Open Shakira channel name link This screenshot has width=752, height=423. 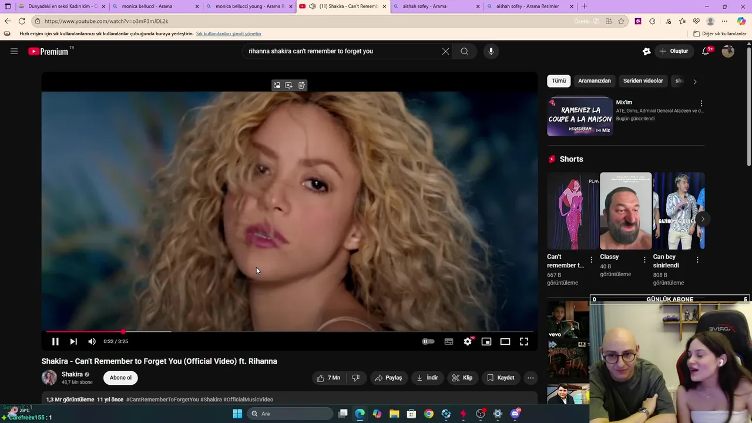coord(72,374)
